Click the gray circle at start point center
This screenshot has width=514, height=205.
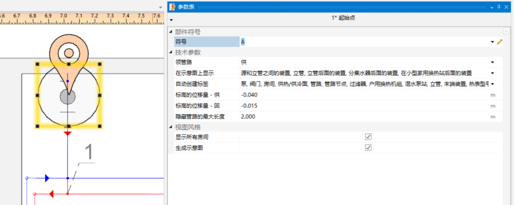click(x=68, y=97)
